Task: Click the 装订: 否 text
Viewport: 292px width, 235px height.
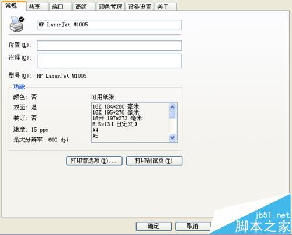Action: [x=25, y=118]
